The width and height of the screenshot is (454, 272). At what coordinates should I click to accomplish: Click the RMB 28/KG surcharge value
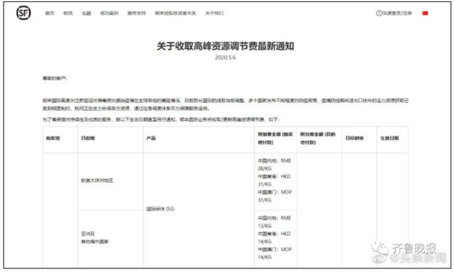pyautogui.click(x=275, y=165)
